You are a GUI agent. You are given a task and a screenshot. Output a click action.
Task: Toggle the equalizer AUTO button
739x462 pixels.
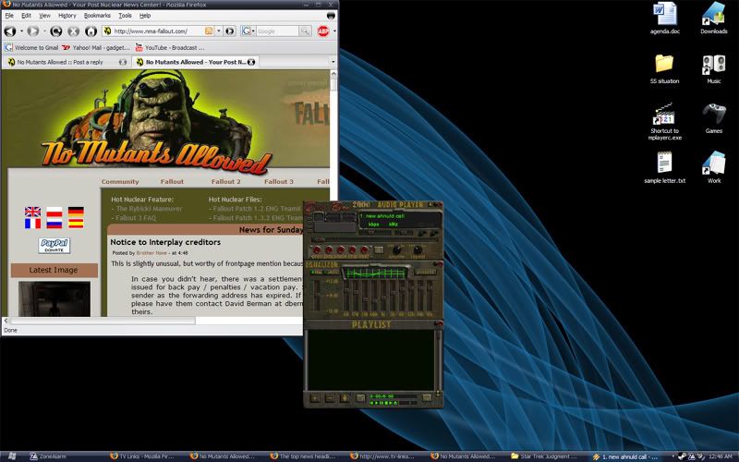[x=333, y=272]
